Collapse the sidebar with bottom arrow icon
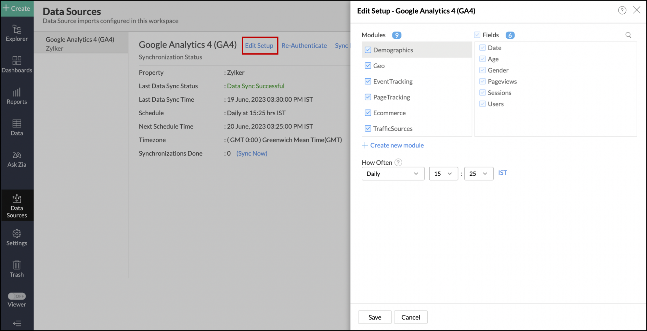647x331 pixels. tap(17, 323)
